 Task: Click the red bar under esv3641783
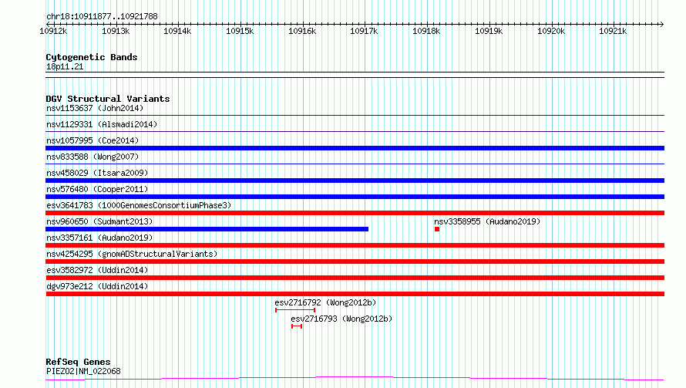(x=355, y=213)
